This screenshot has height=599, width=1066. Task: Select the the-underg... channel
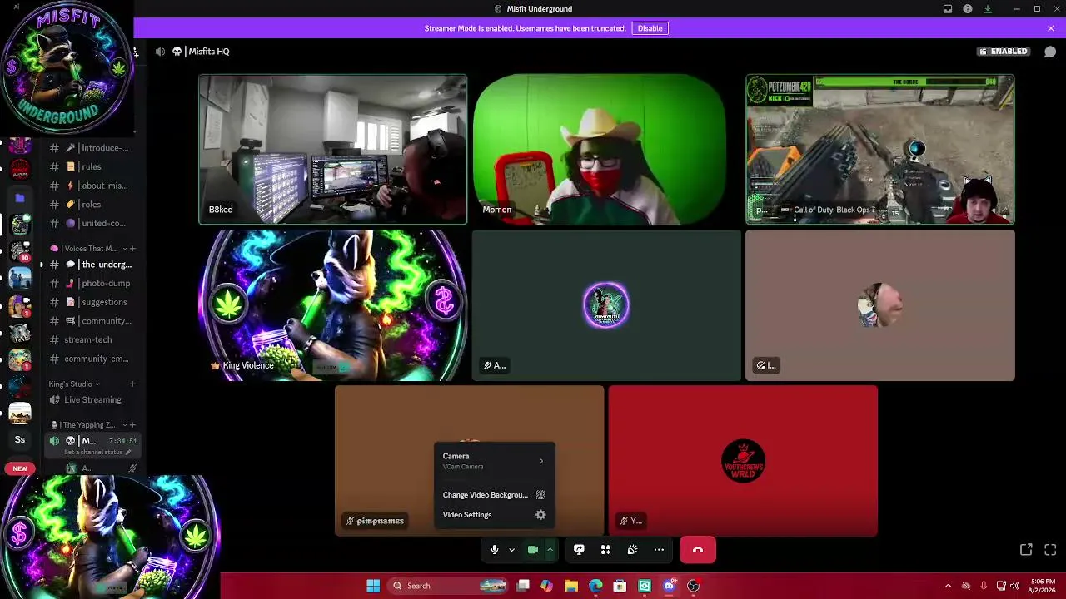(x=92, y=265)
